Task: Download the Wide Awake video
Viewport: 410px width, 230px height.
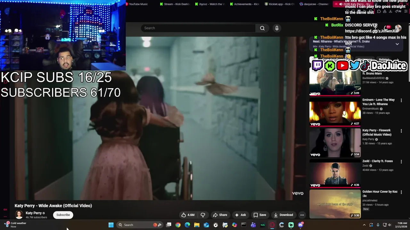Action: [x=283, y=215]
